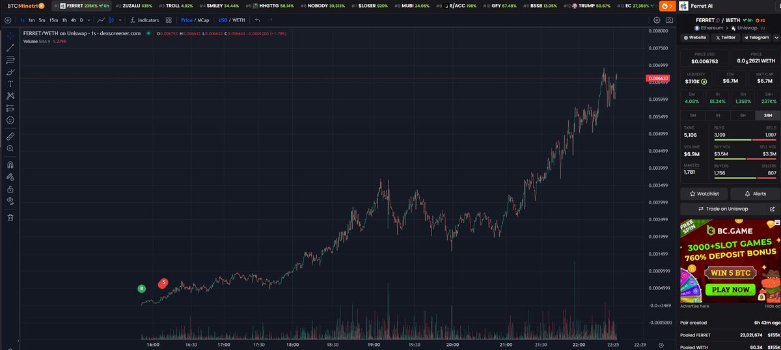Click the Hide ad link
The image size is (781, 350).
pos(772,306)
